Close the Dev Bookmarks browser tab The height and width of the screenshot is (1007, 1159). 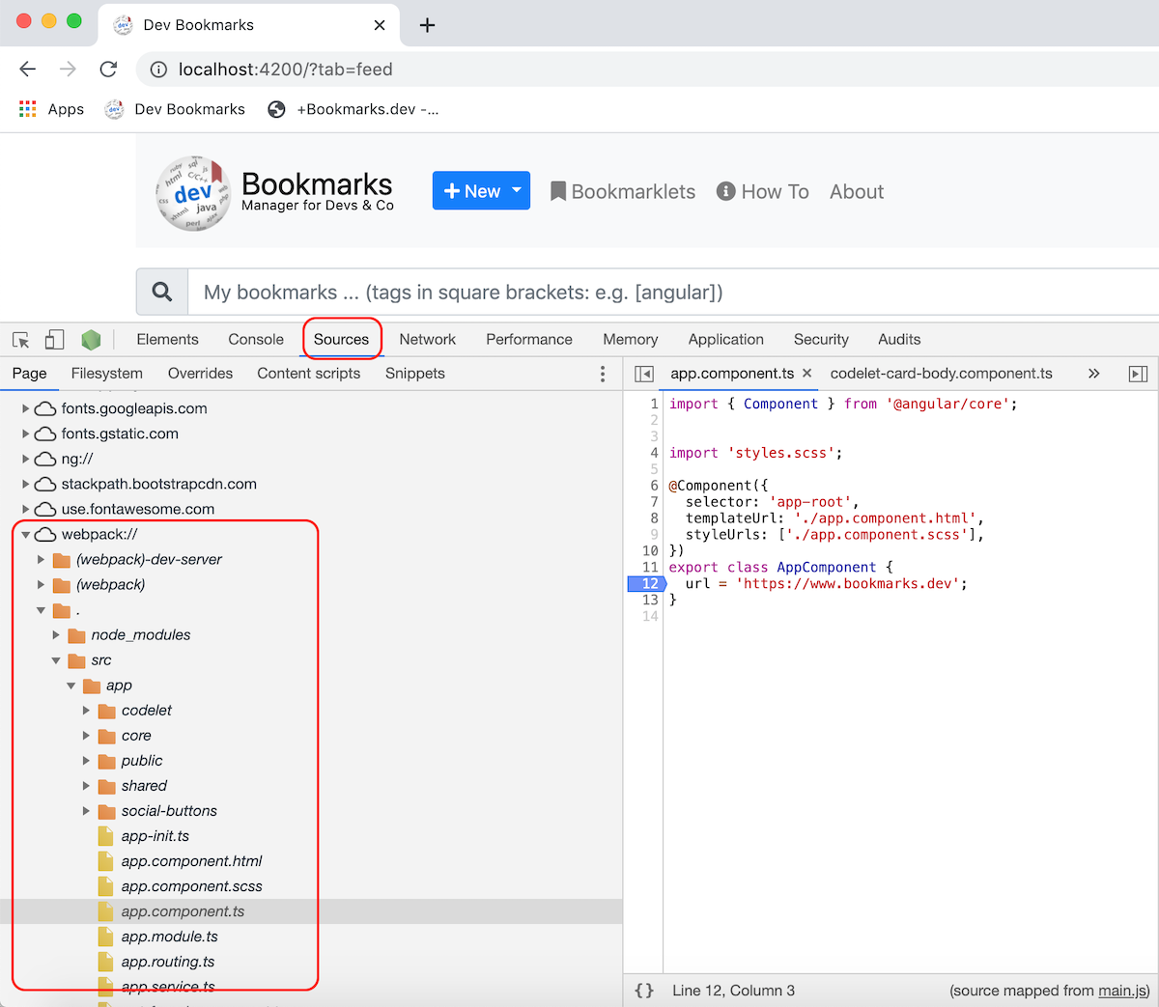pos(380,25)
